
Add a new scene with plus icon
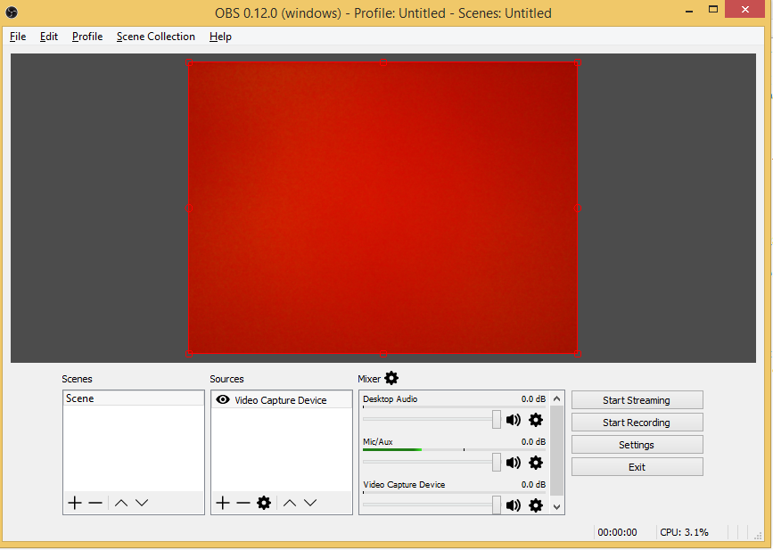(x=75, y=503)
